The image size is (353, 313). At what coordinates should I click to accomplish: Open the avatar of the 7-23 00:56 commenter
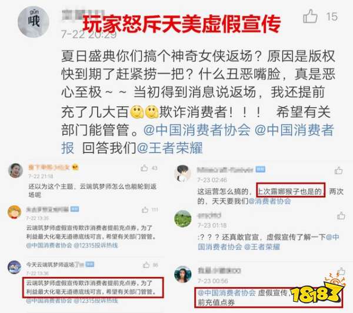coord(183,274)
